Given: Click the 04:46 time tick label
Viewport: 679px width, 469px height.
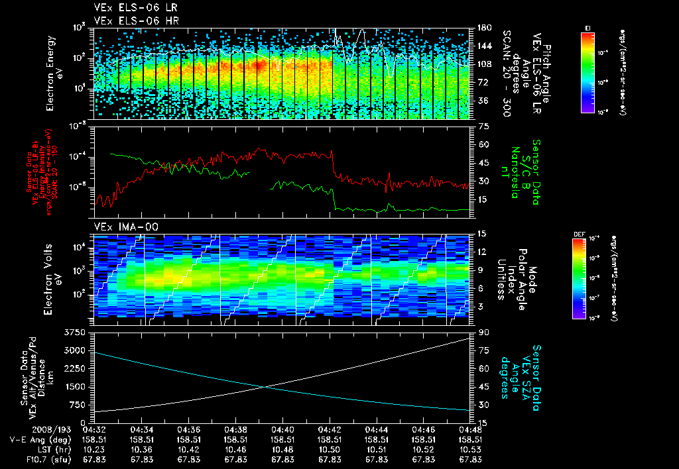Looking at the screenshot, I should pos(424,430).
